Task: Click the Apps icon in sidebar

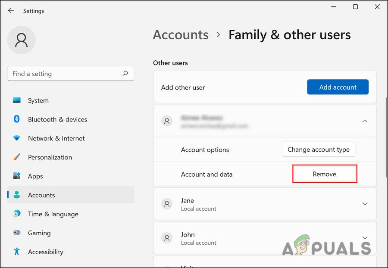Action: pyautogui.click(x=17, y=176)
